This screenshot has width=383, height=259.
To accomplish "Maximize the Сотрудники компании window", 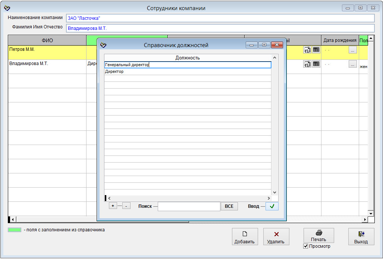I will click(x=360, y=8).
